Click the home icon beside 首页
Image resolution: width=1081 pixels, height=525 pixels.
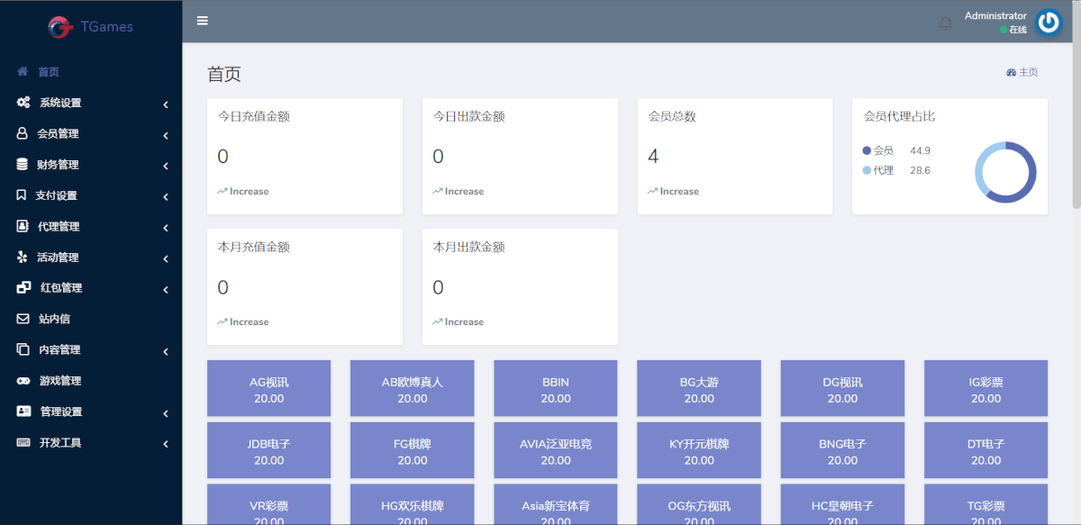point(23,72)
